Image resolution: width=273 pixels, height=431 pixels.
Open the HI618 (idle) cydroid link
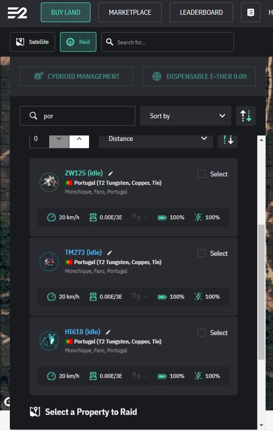[83, 332]
